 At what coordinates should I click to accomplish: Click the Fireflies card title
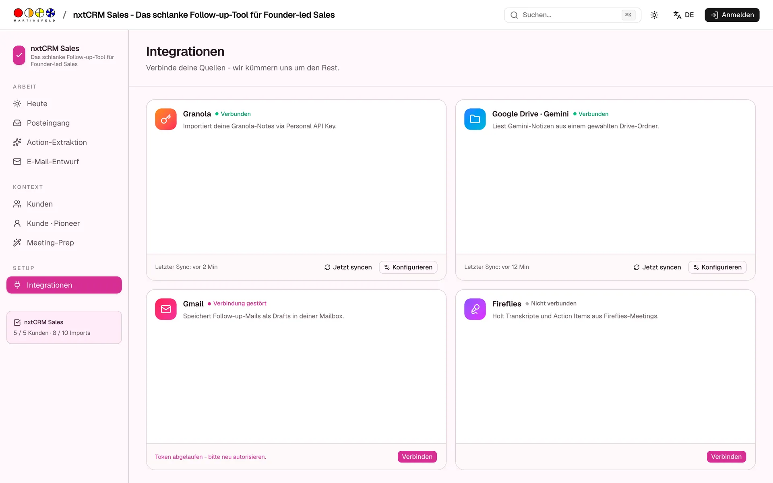[x=506, y=304]
